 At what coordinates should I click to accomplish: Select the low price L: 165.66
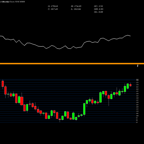[76, 9]
